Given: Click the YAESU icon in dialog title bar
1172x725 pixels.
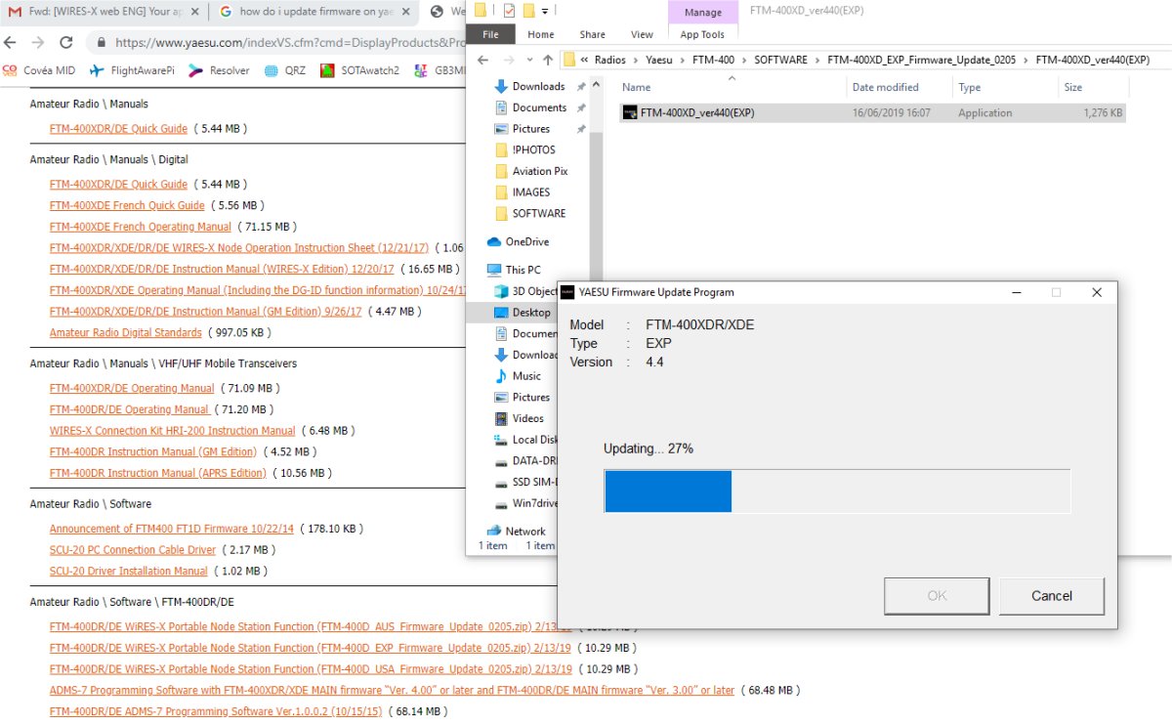Looking at the screenshot, I should [x=567, y=292].
